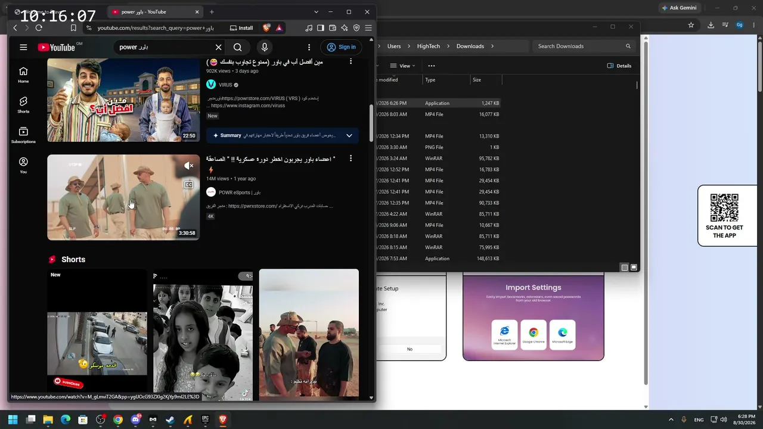763x429 pixels.
Task: Open Home in the YouTube sidebar
Action: [23, 74]
